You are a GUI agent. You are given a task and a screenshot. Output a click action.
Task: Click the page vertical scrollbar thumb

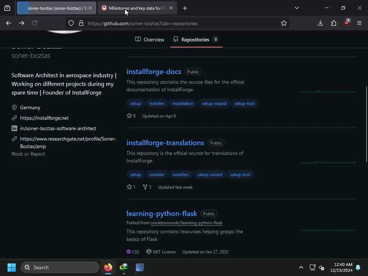[366, 124]
